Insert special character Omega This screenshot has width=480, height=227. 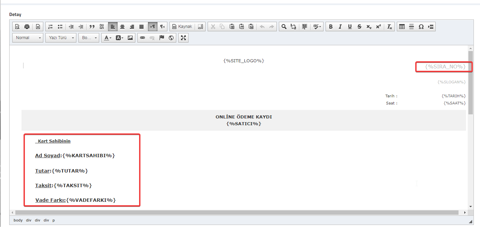421,27
